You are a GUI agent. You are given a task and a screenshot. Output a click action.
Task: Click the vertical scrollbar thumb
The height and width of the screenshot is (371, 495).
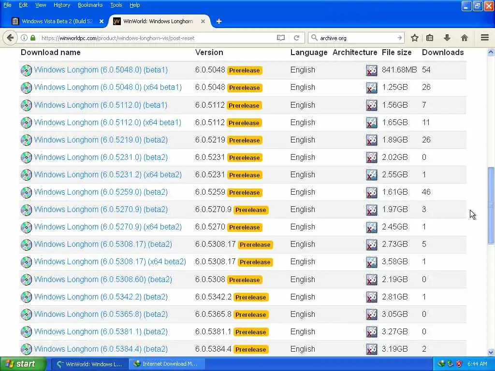tap(491, 205)
